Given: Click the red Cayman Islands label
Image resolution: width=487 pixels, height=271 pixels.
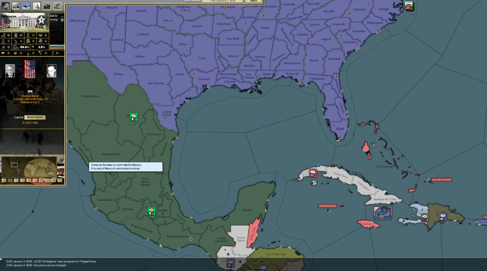Looking at the screenshot, I should click(x=327, y=206).
